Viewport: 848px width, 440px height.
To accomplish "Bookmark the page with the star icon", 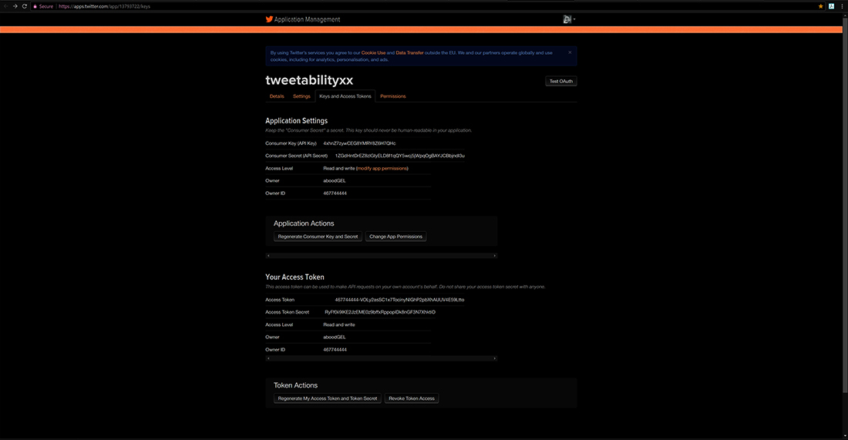I will coord(820,6).
